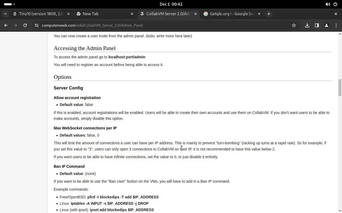Image resolution: width=342 pixels, height=213 pixels.
Task: Open the browser downloads icon
Action: click(x=307, y=25)
